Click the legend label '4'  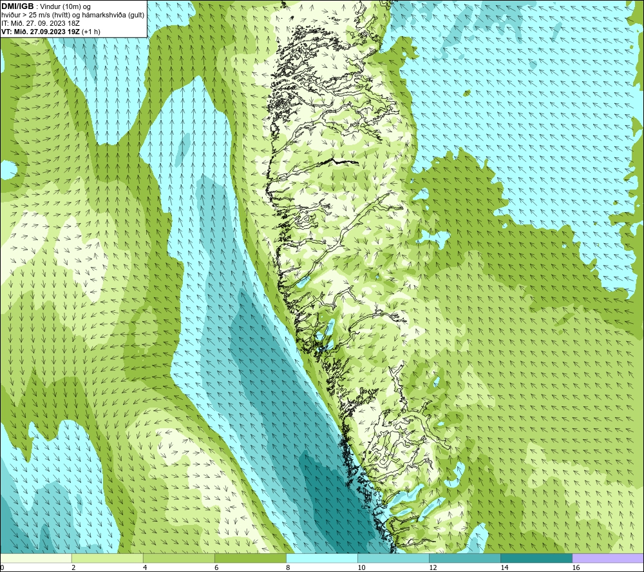click(x=145, y=567)
